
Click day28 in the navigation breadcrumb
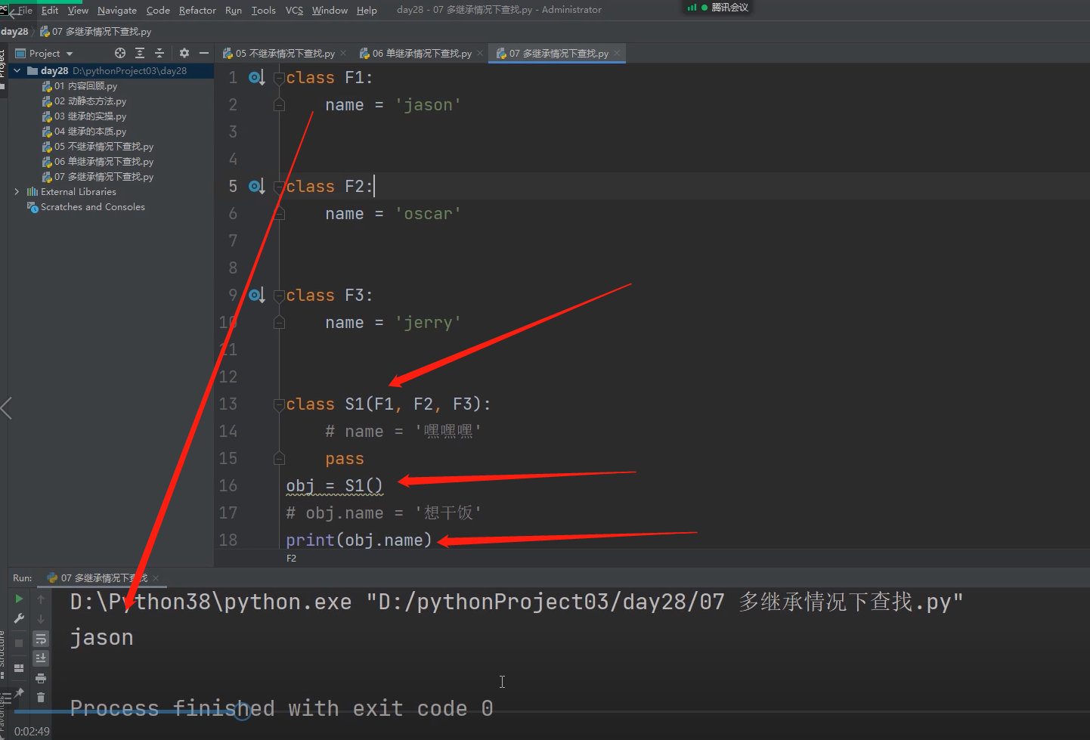click(14, 32)
